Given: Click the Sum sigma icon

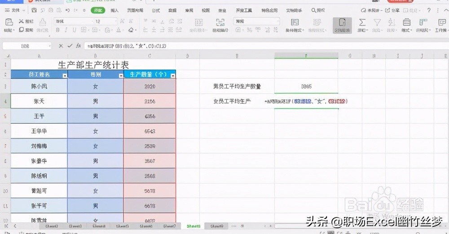Looking at the screenshot, I should pyautogui.click(x=362, y=22).
